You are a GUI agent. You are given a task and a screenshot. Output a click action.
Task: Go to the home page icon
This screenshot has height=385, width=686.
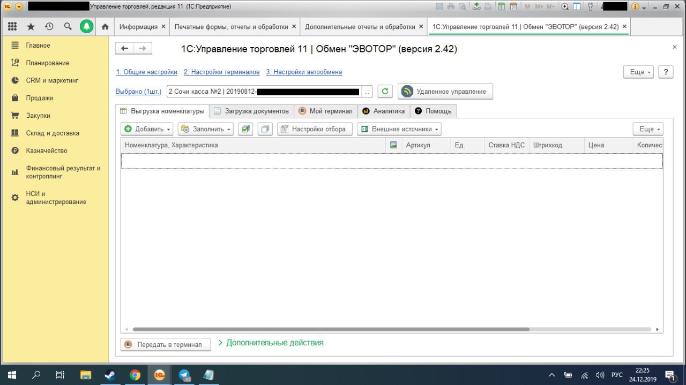(x=105, y=26)
